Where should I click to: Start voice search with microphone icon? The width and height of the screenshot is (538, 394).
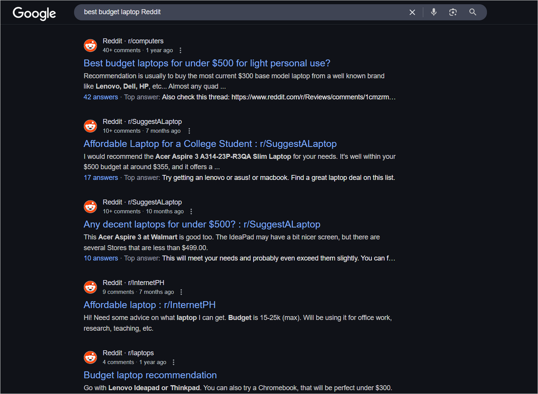click(434, 12)
